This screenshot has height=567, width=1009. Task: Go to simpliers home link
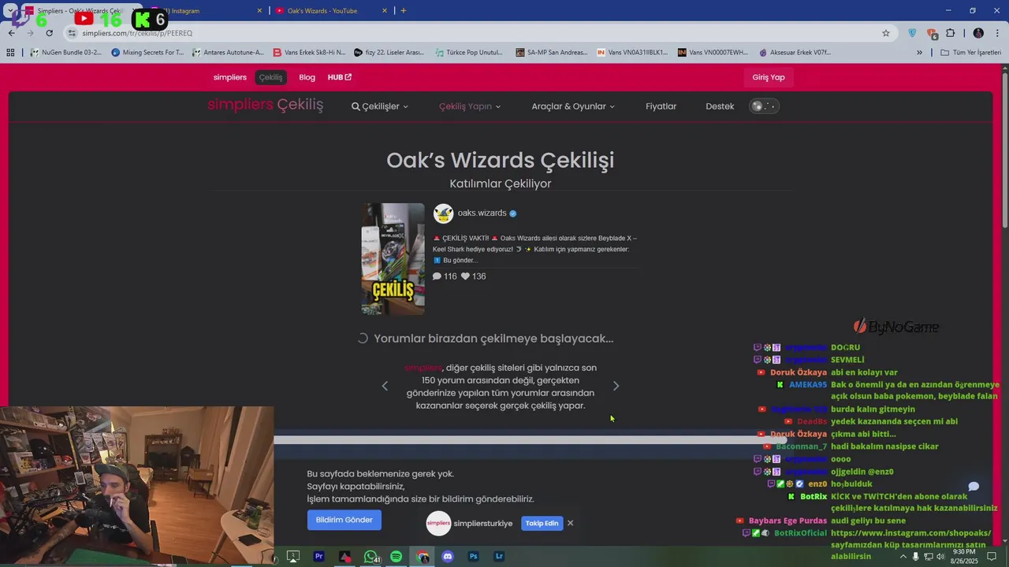(x=229, y=77)
